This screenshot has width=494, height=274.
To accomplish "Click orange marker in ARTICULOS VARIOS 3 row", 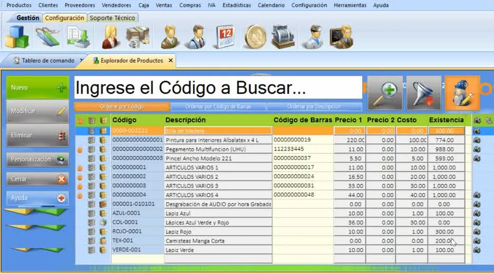I will [x=80, y=187].
